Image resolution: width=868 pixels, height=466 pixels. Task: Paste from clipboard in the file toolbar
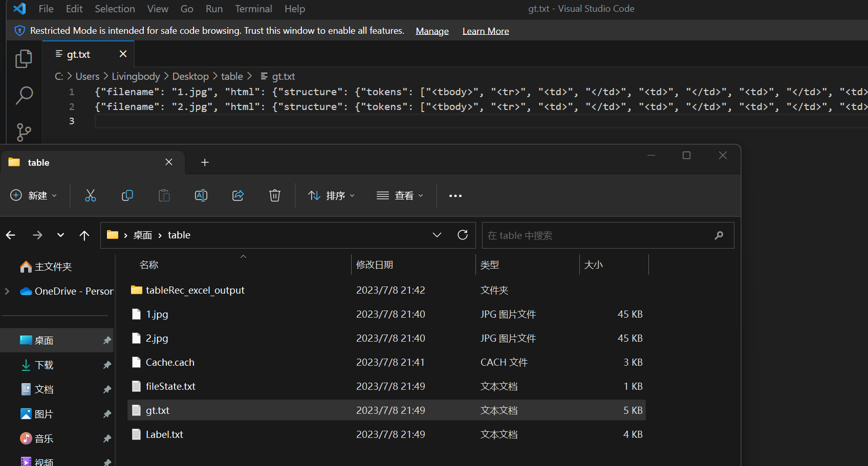point(164,195)
